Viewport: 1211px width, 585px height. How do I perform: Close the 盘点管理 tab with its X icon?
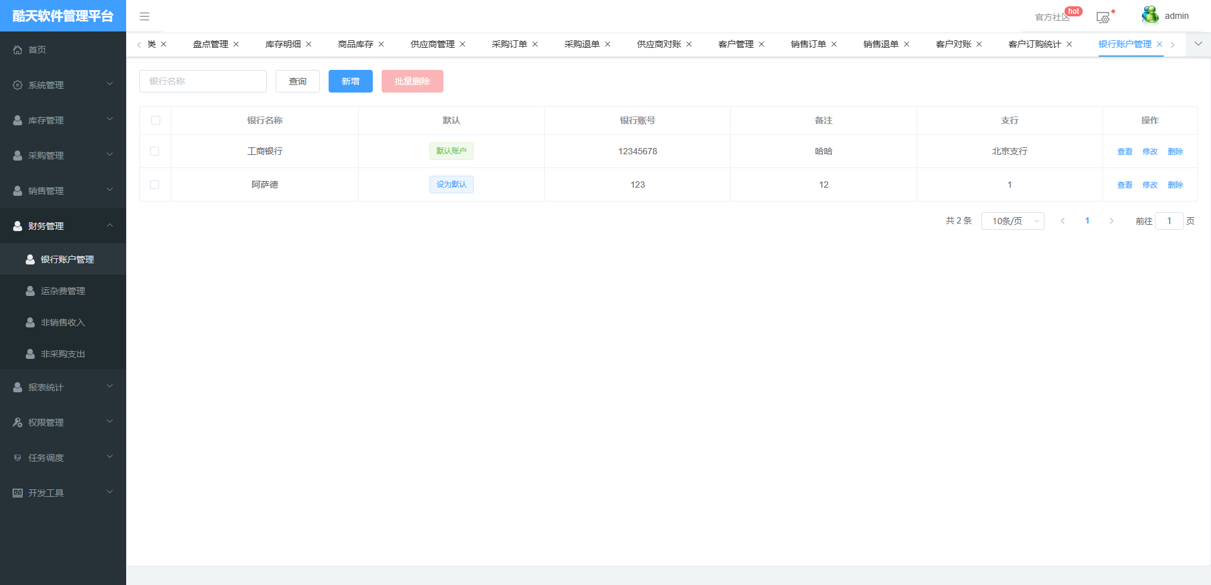click(x=237, y=44)
